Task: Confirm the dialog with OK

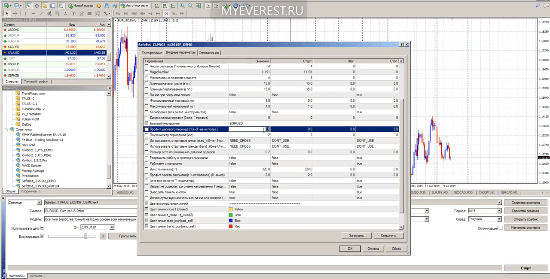Action: pyautogui.click(x=350, y=249)
